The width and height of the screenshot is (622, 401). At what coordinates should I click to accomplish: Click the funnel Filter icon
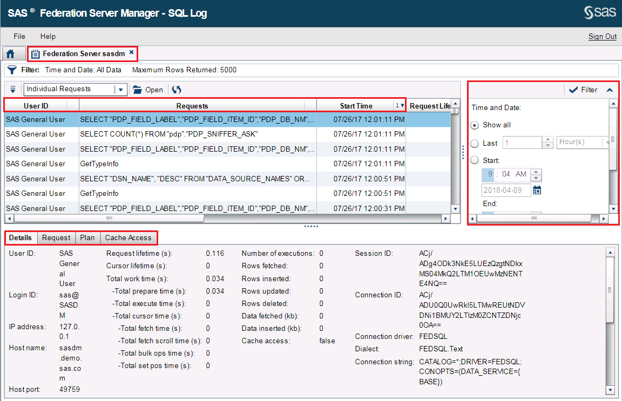click(x=12, y=70)
